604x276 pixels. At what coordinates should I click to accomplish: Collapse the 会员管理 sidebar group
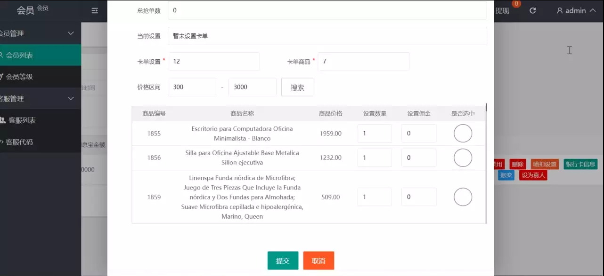71,33
